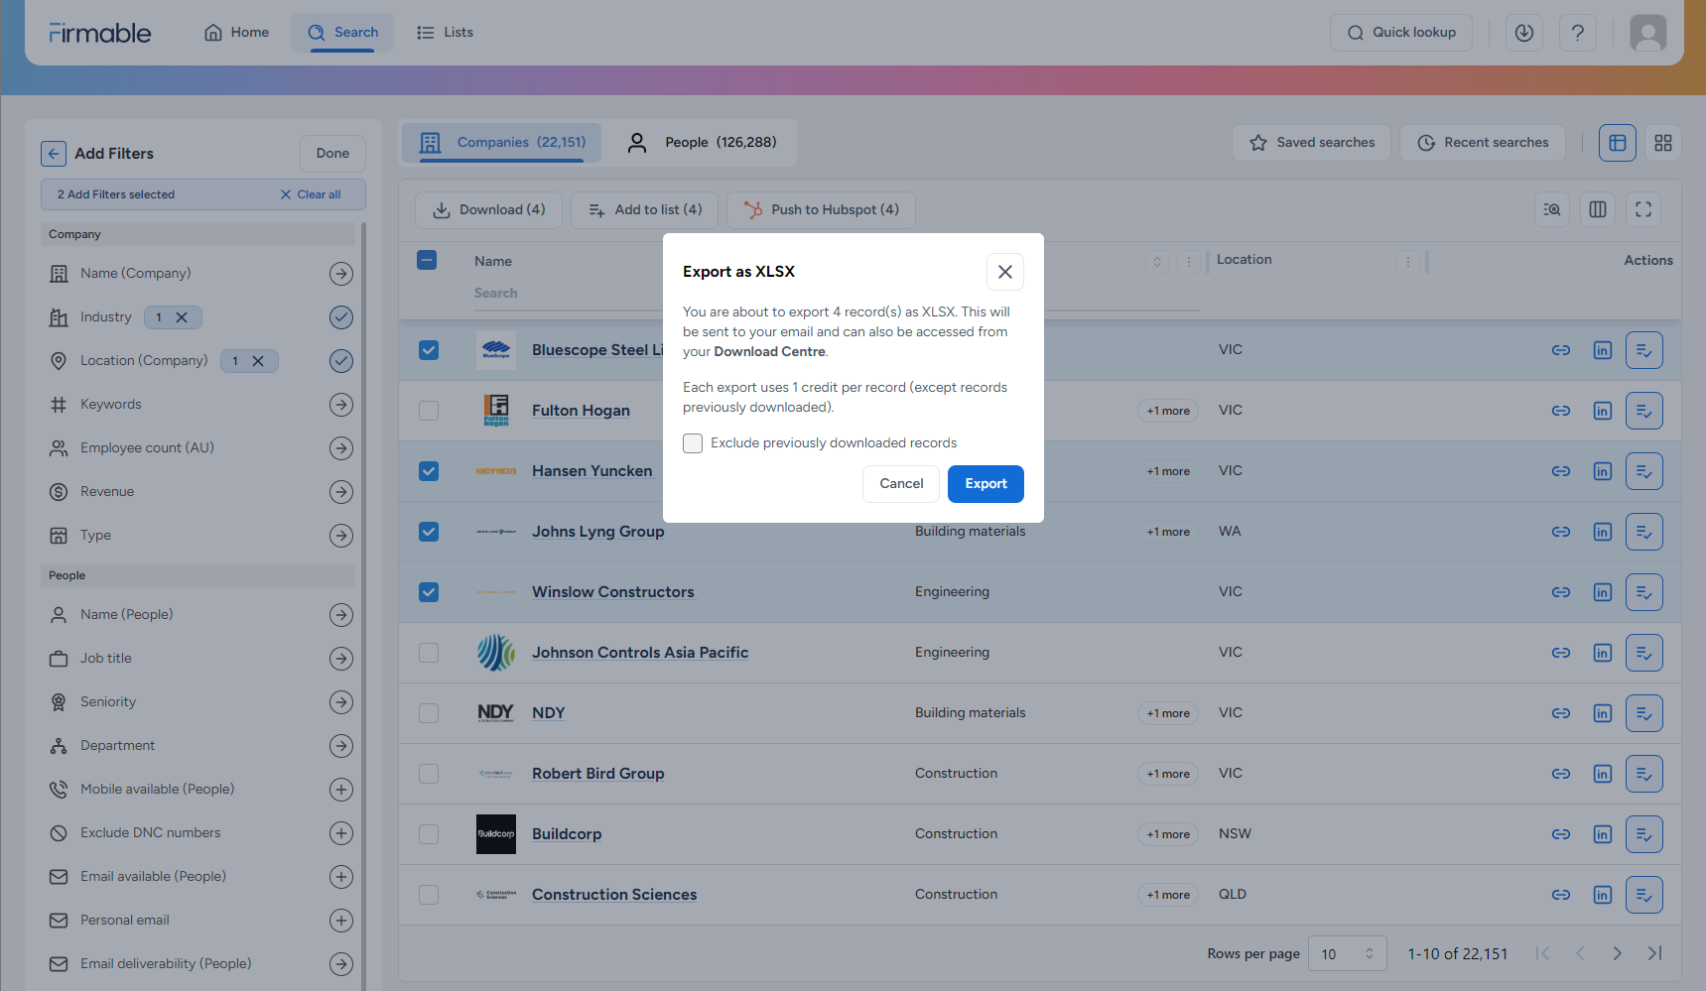Select the Buildcorp row checkbox

(429, 834)
